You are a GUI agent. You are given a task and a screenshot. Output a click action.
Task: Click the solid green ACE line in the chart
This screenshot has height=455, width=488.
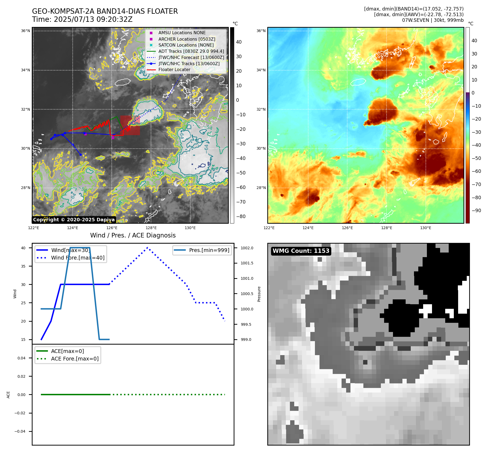tap(75, 394)
